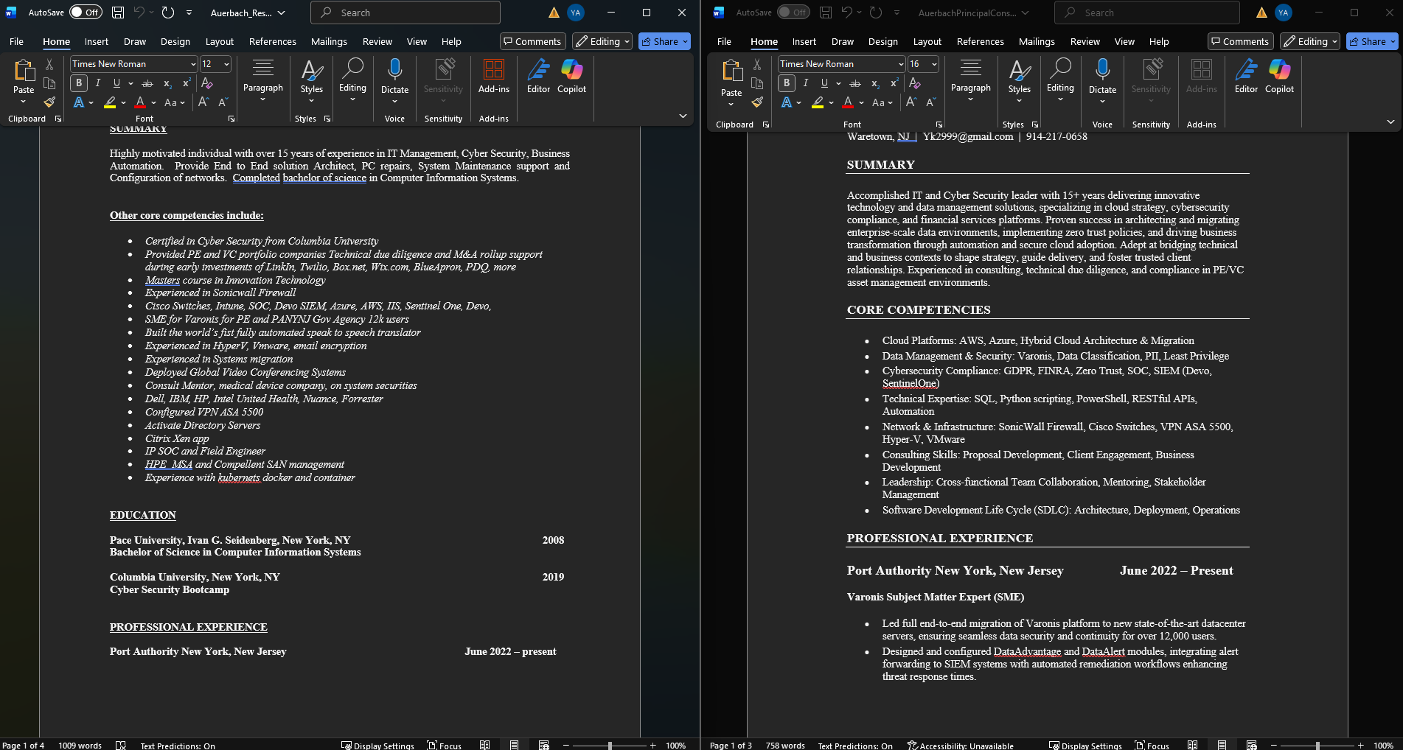Viewport: 1403px width, 750px height.
Task: Open font size dropdown in right window
Action: click(934, 64)
